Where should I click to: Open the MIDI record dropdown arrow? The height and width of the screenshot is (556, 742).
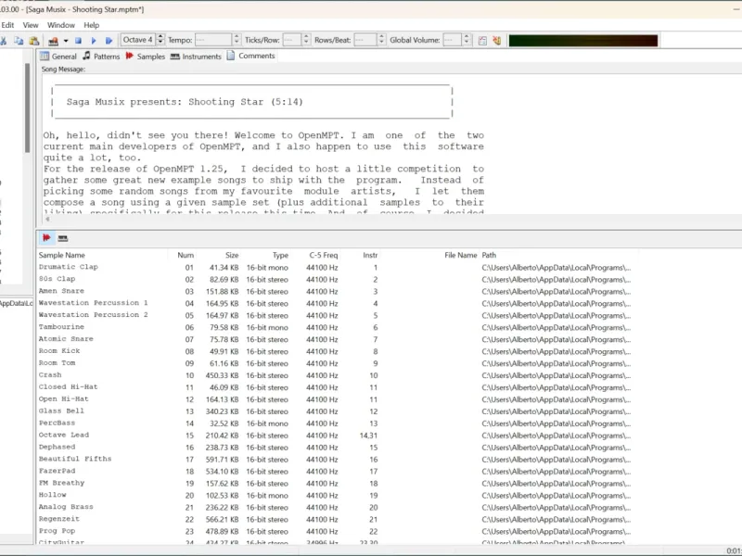[x=66, y=41]
